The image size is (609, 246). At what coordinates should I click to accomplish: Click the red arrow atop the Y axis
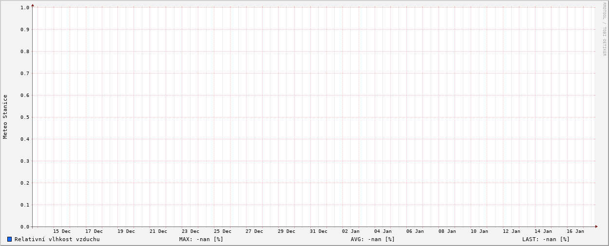(x=33, y=5)
